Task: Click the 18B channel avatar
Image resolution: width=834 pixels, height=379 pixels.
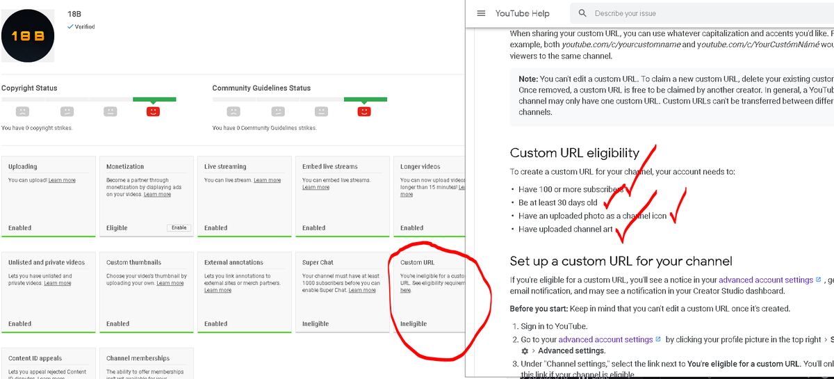Action: point(28,35)
